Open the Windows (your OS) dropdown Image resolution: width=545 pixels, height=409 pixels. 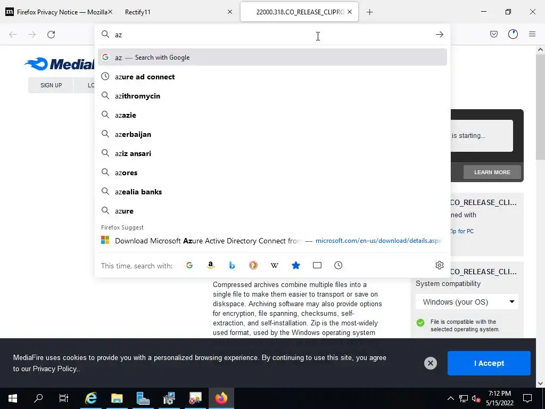(x=467, y=302)
